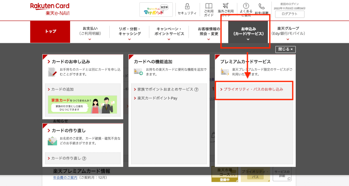Click the 楽天プレミアムカード情報 heading
Image resolution: width=349 pixels, height=186 pixels.
click(x=82, y=171)
